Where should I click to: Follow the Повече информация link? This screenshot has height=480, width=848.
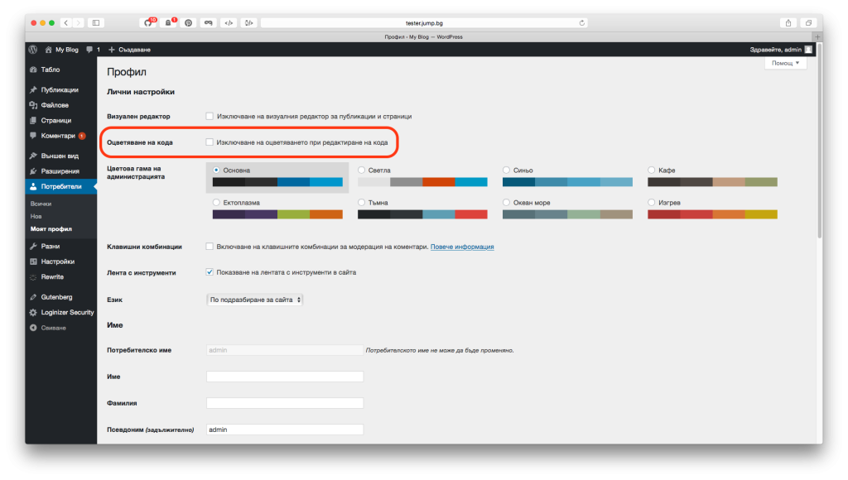click(x=464, y=246)
